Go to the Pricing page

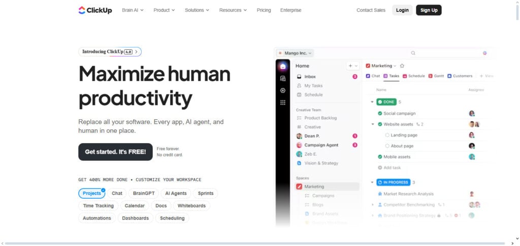(264, 10)
